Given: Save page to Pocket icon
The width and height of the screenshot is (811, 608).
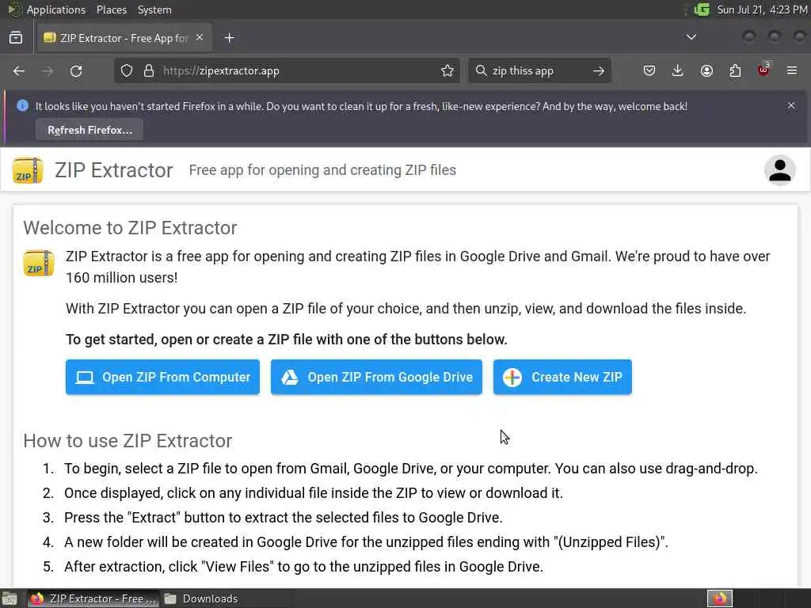Looking at the screenshot, I should point(649,70).
